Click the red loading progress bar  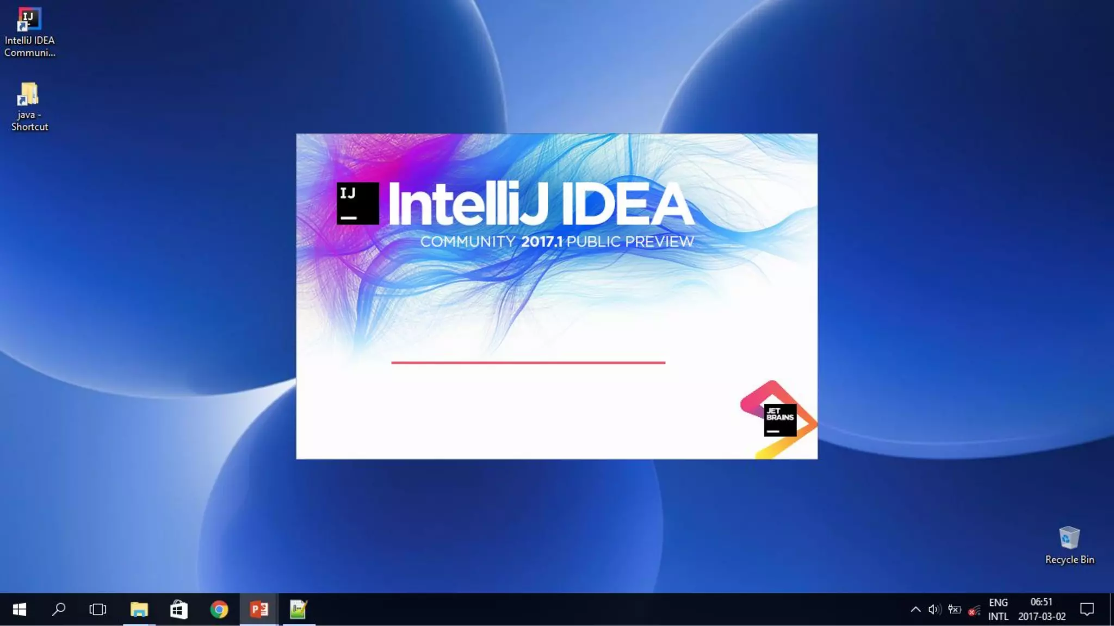tap(528, 362)
